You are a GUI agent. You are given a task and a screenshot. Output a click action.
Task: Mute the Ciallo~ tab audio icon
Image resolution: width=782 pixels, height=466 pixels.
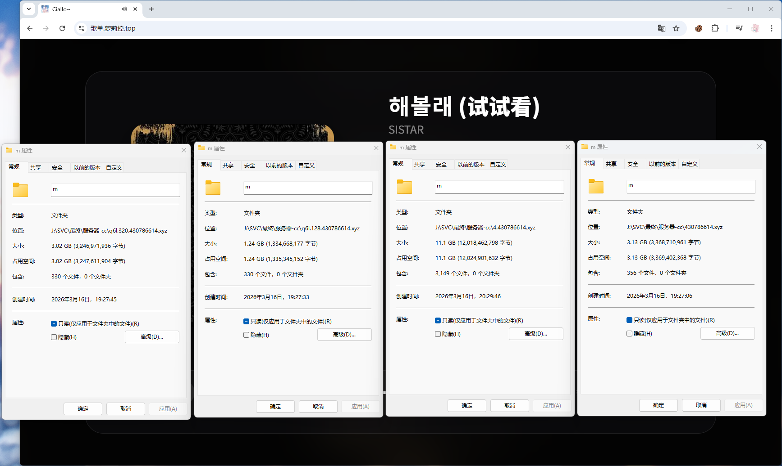tap(124, 9)
